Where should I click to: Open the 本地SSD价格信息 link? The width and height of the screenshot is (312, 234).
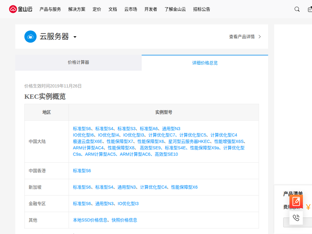(90, 220)
